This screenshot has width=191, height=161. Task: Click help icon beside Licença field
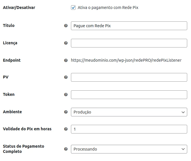coord(66,43)
